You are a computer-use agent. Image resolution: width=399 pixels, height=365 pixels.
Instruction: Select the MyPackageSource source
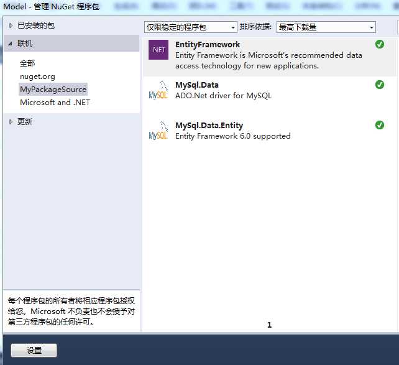[x=53, y=90]
